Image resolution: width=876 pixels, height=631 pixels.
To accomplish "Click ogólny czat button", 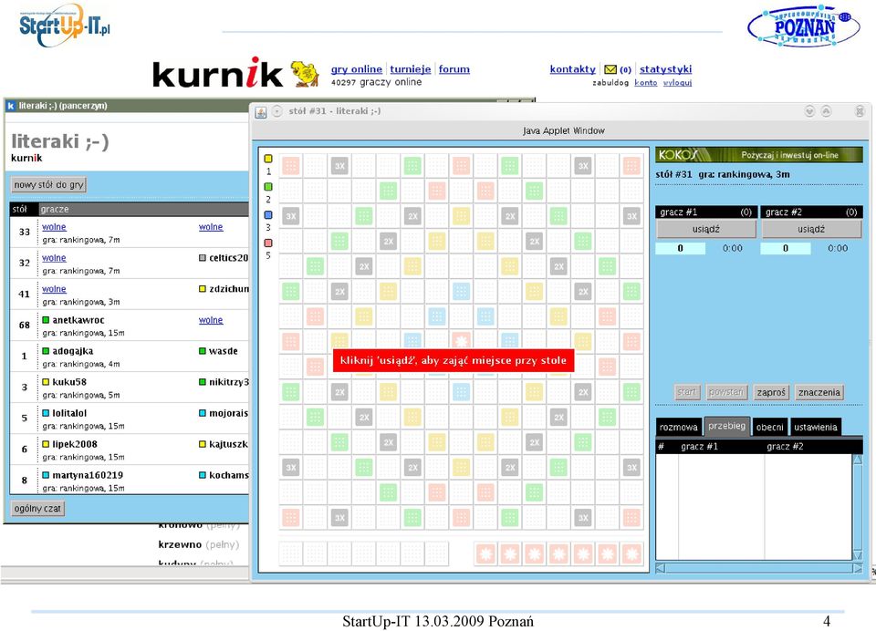I will click(x=37, y=509).
